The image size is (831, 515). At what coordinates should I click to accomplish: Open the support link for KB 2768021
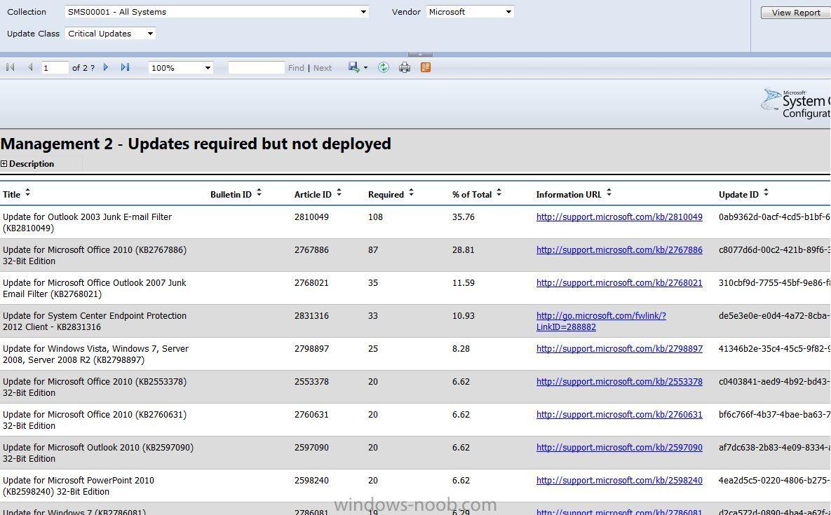point(619,282)
